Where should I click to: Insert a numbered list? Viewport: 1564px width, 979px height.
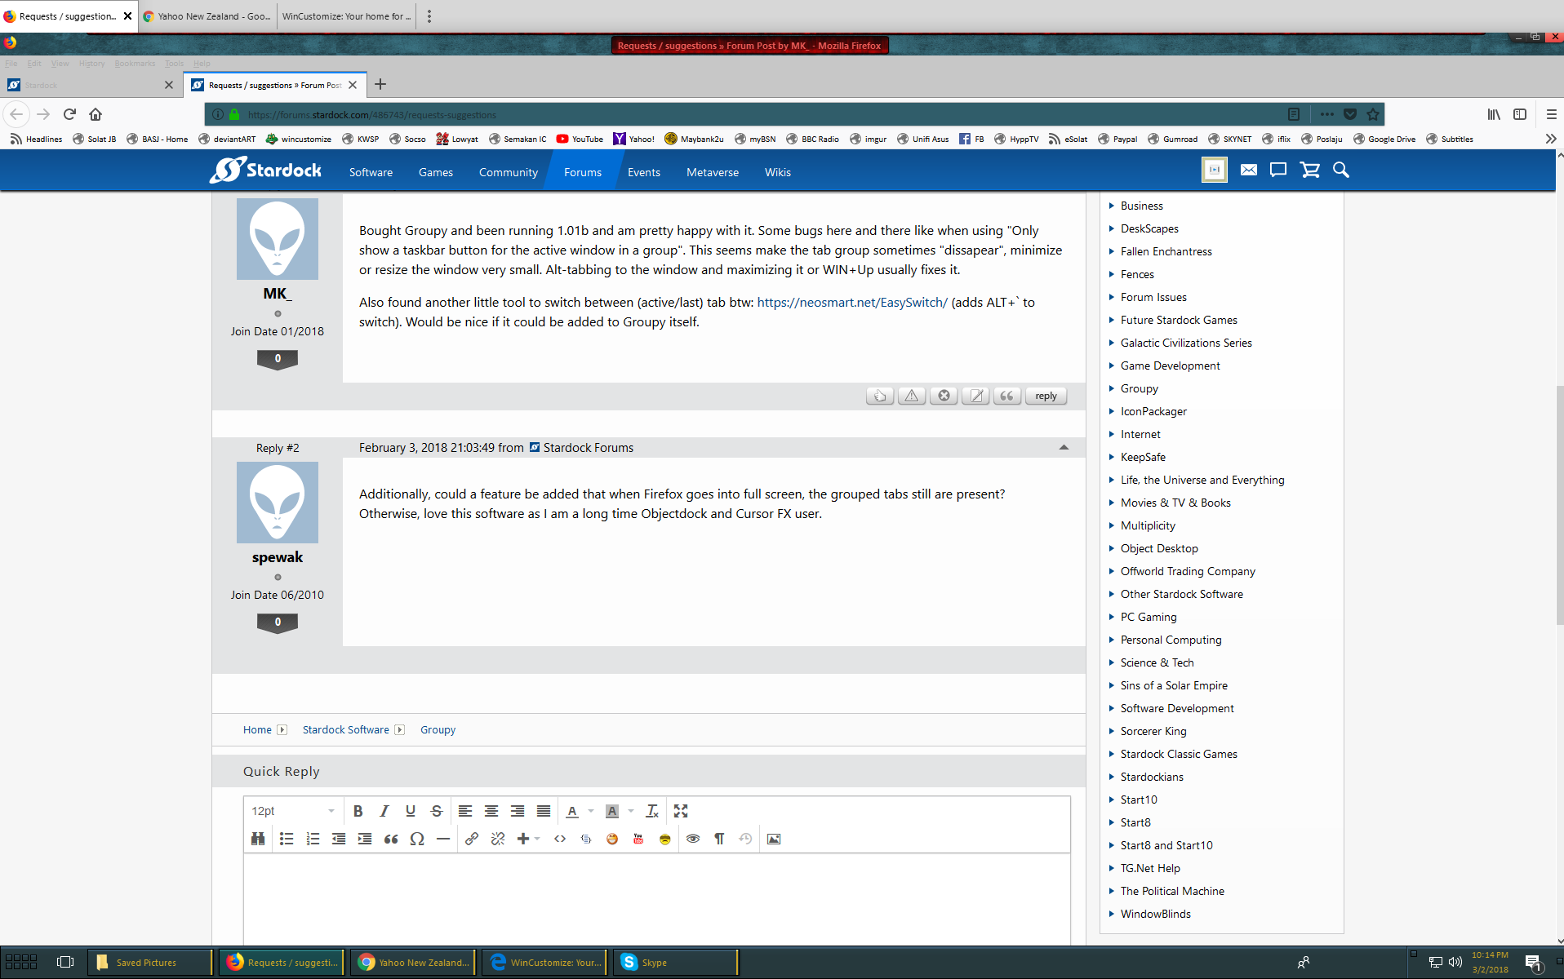coord(313,839)
